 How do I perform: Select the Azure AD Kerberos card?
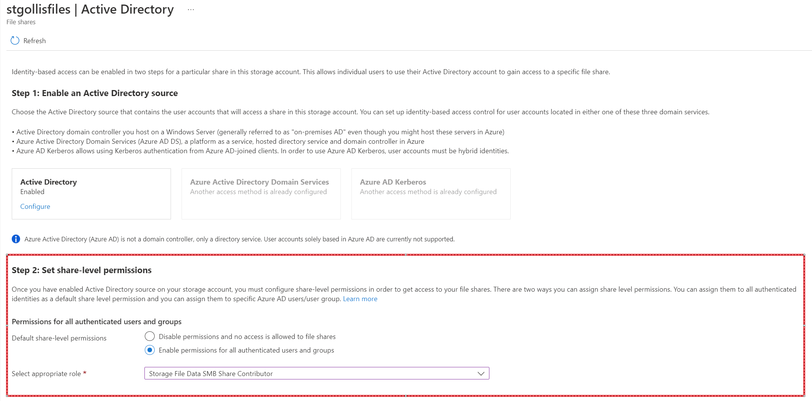pyautogui.click(x=431, y=194)
